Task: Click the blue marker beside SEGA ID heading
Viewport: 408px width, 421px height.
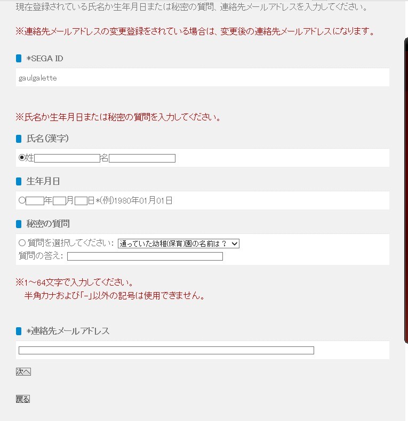Action: point(19,59)
